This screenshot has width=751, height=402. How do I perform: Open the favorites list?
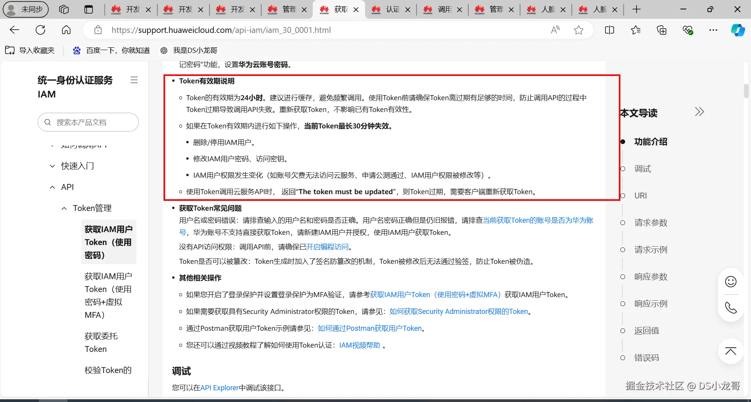coord(636,30)
